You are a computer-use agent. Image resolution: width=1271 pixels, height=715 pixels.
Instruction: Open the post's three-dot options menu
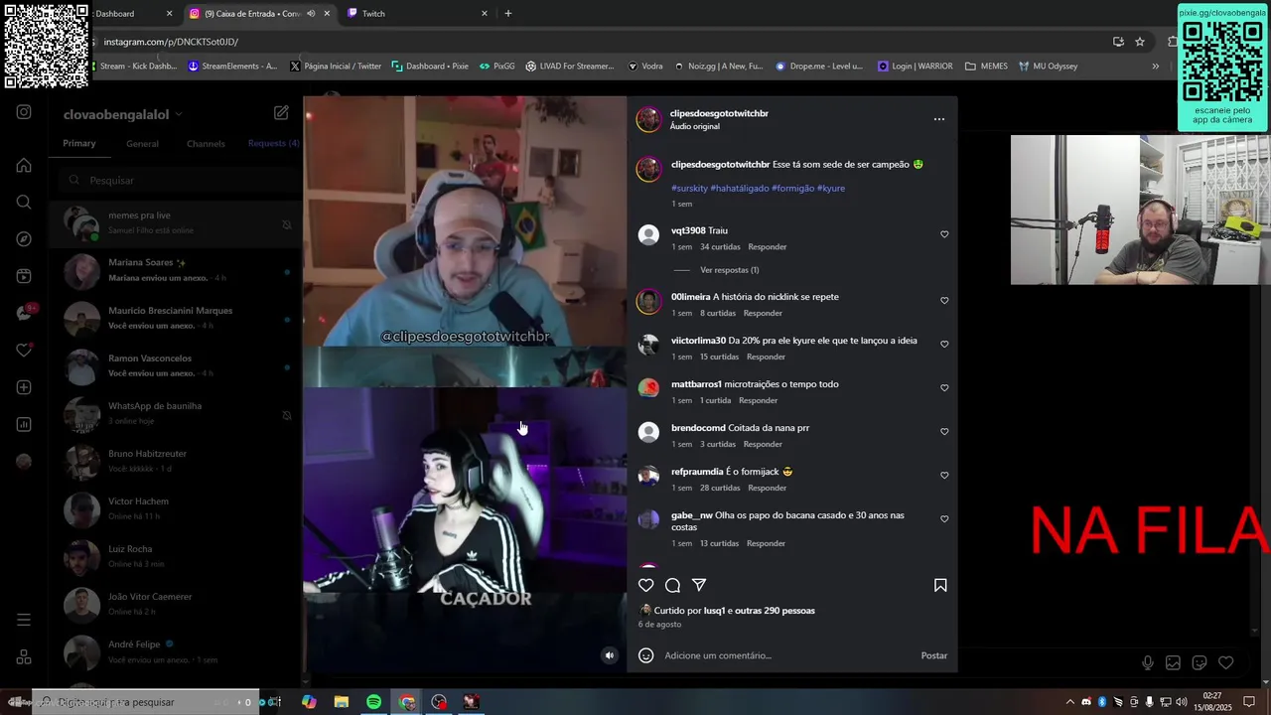939,119
